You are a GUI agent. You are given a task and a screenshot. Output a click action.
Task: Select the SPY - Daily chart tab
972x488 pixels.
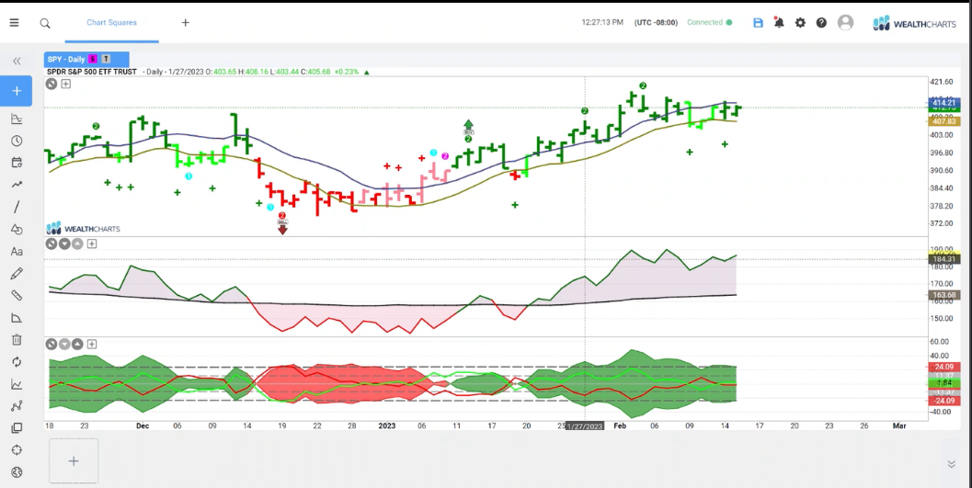[x=66, y=60]
